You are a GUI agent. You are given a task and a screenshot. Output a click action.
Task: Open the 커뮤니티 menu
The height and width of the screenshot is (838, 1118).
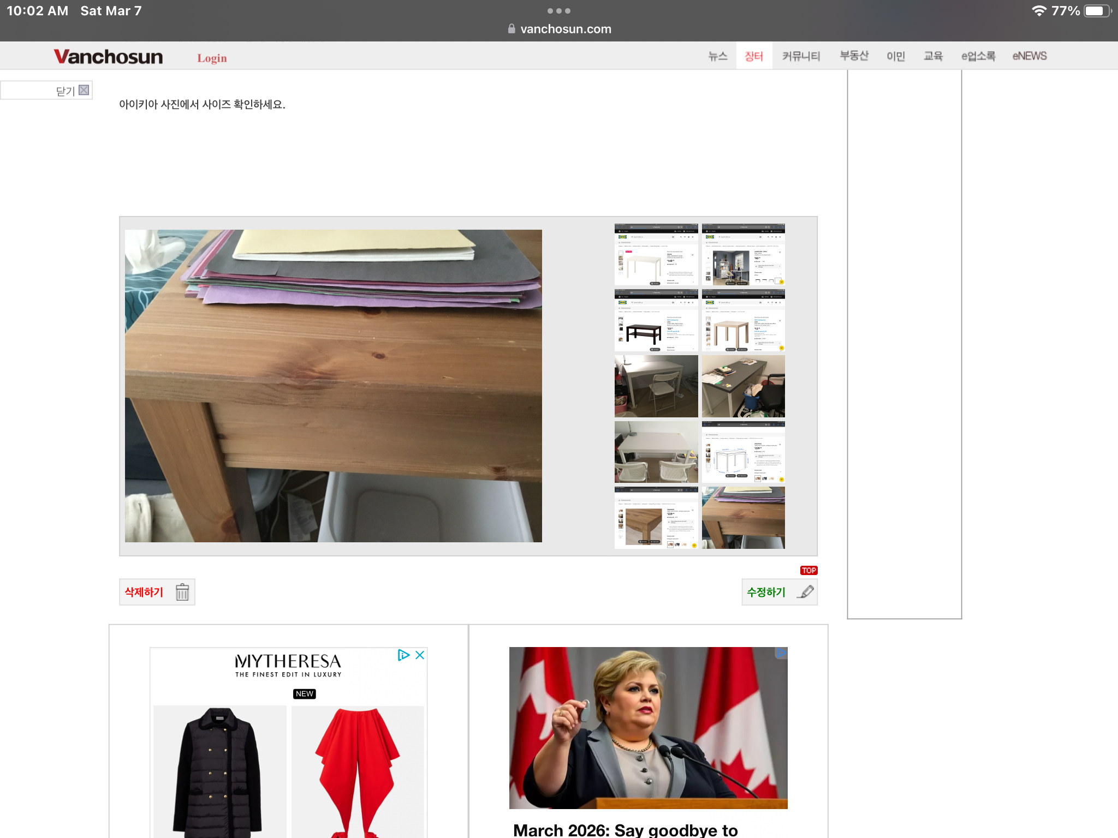pyautogui.click(x=801, y=56)
